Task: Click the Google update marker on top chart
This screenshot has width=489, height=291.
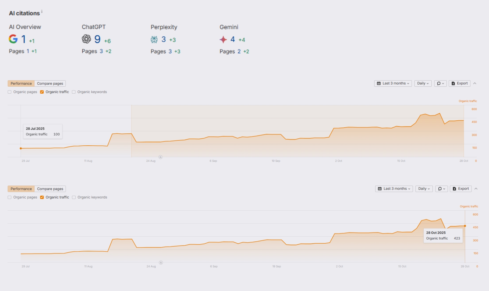Action: [x=160, y=157]
